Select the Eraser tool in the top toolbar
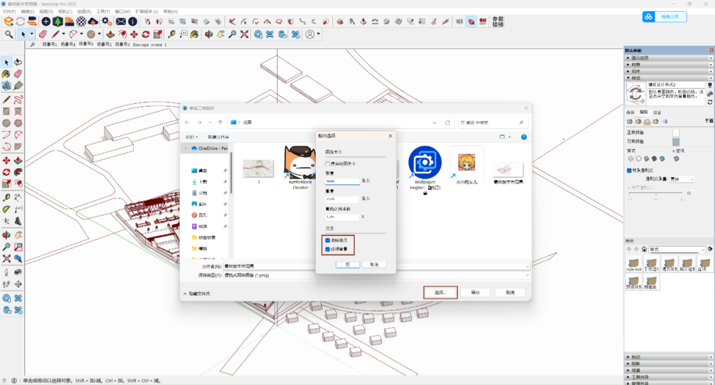715x385 pixels. [43, 34]
